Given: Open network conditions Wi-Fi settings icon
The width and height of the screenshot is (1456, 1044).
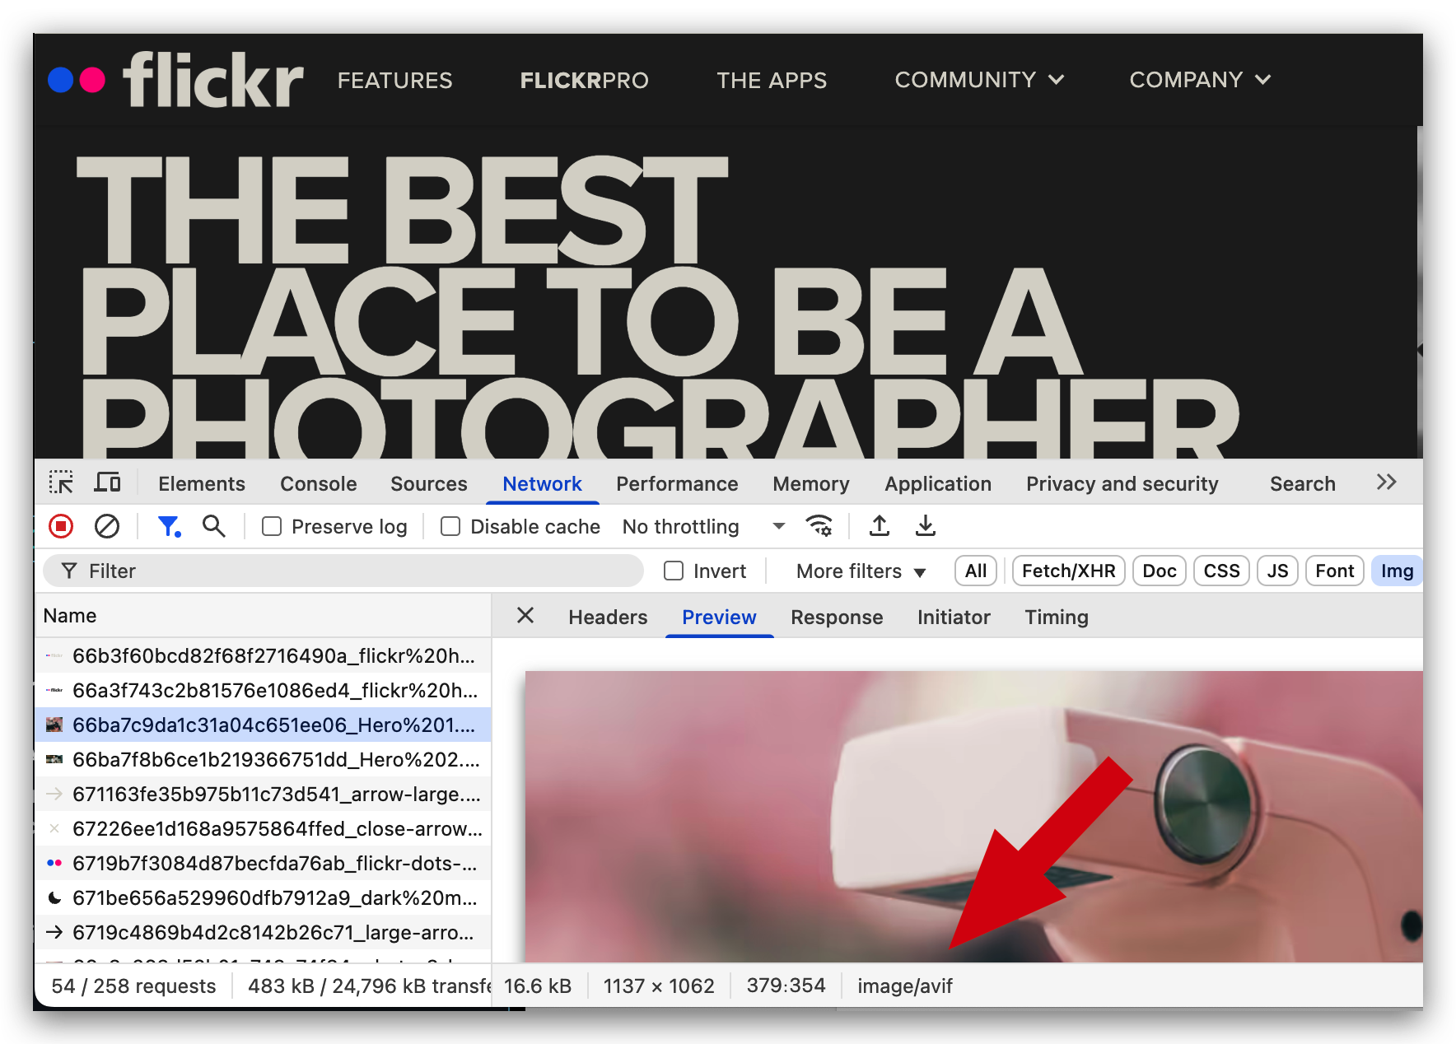Looking at the screenshot, I should coord(819,526).
